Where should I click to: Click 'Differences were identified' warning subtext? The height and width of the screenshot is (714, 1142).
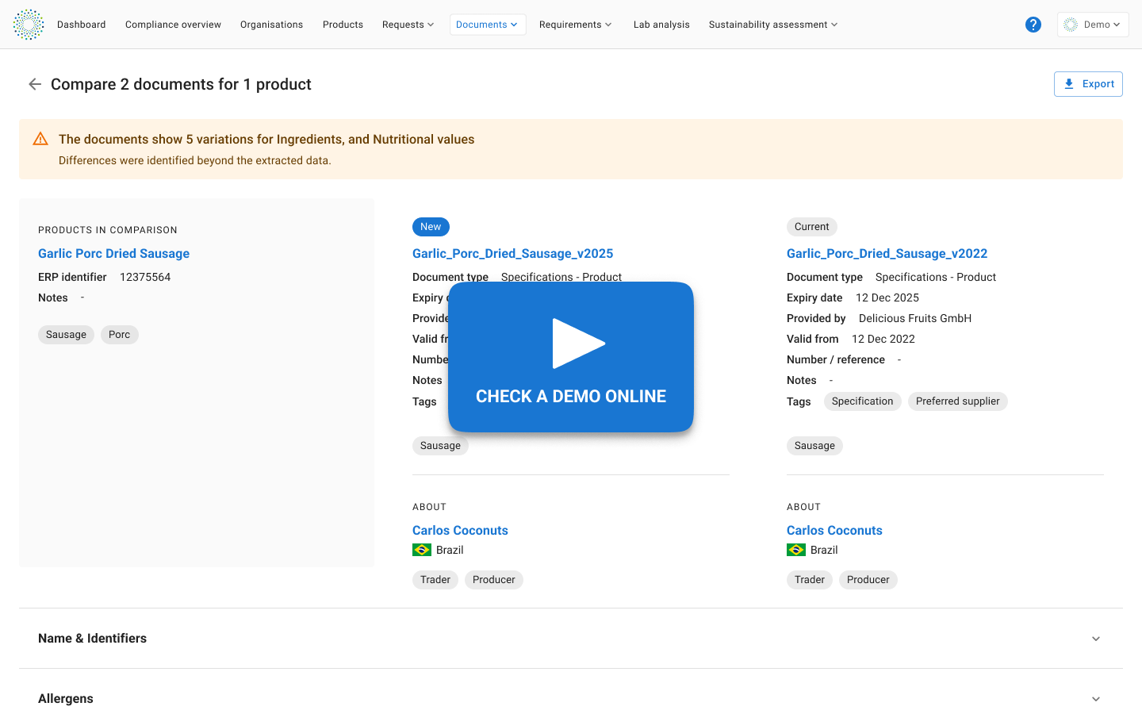coord(195,160)
